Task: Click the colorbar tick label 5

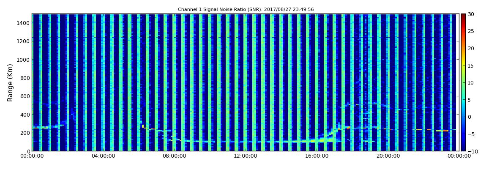Action: pos(469,100)
